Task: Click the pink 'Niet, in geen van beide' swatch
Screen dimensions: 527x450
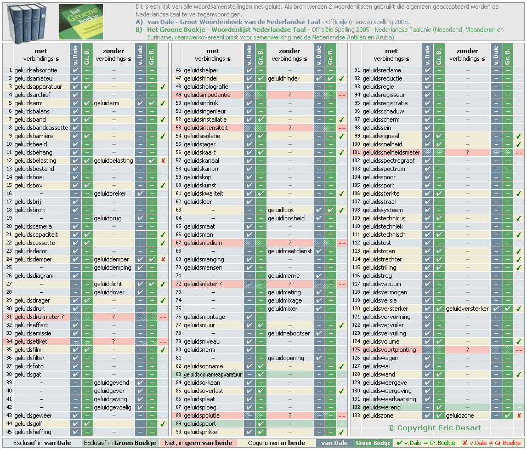Action: tap(199, 443)
